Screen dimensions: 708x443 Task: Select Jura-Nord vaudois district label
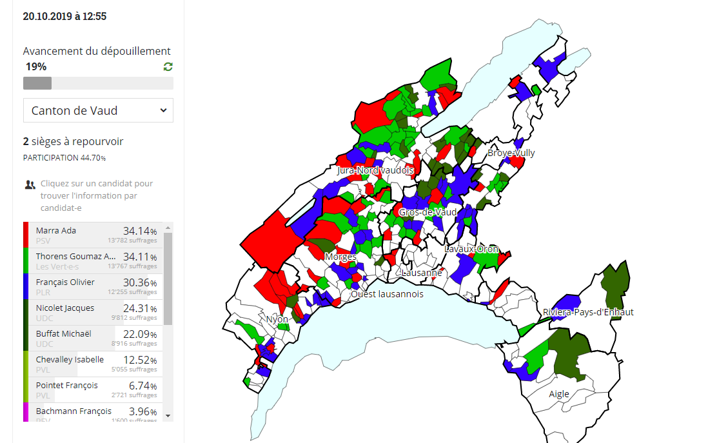point(375,170)
